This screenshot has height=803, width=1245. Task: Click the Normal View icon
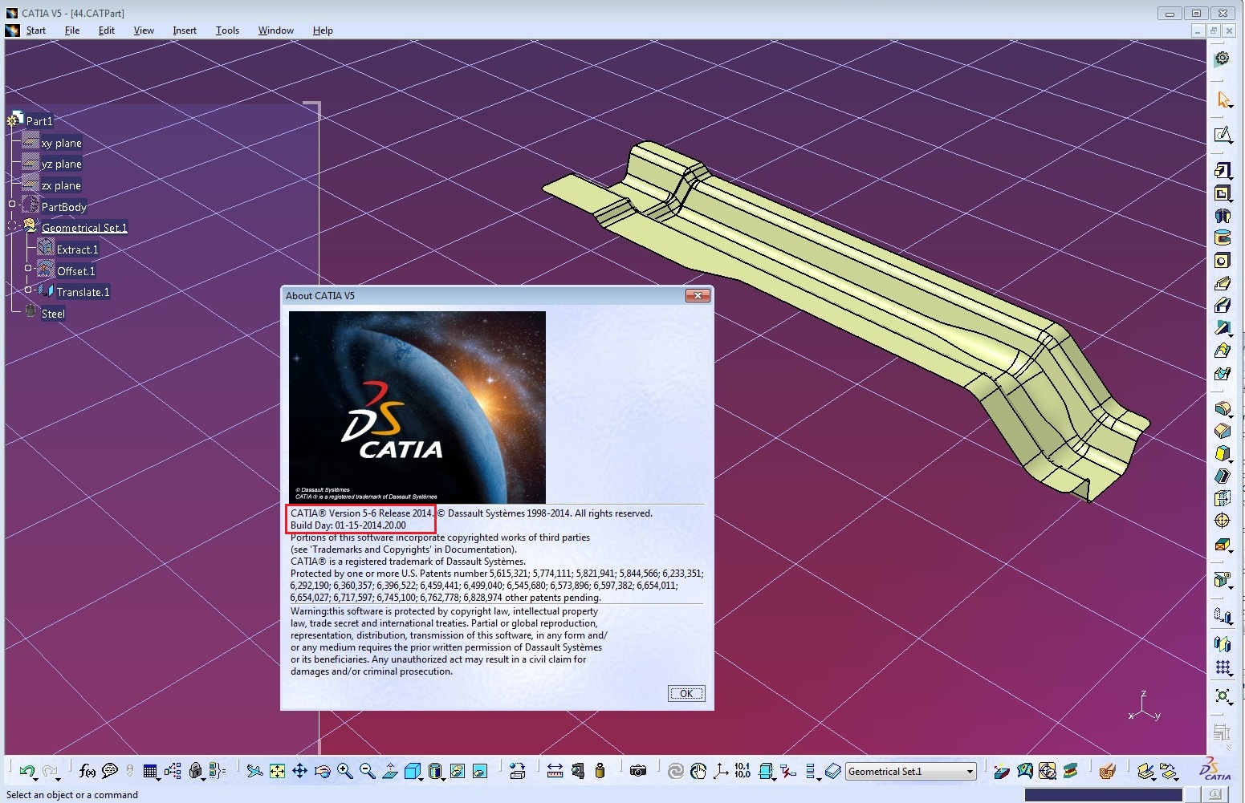(x=389, y=771)
